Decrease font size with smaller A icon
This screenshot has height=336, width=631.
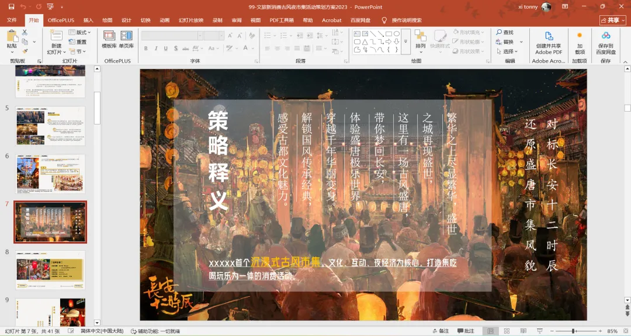(x=240, y=36)
